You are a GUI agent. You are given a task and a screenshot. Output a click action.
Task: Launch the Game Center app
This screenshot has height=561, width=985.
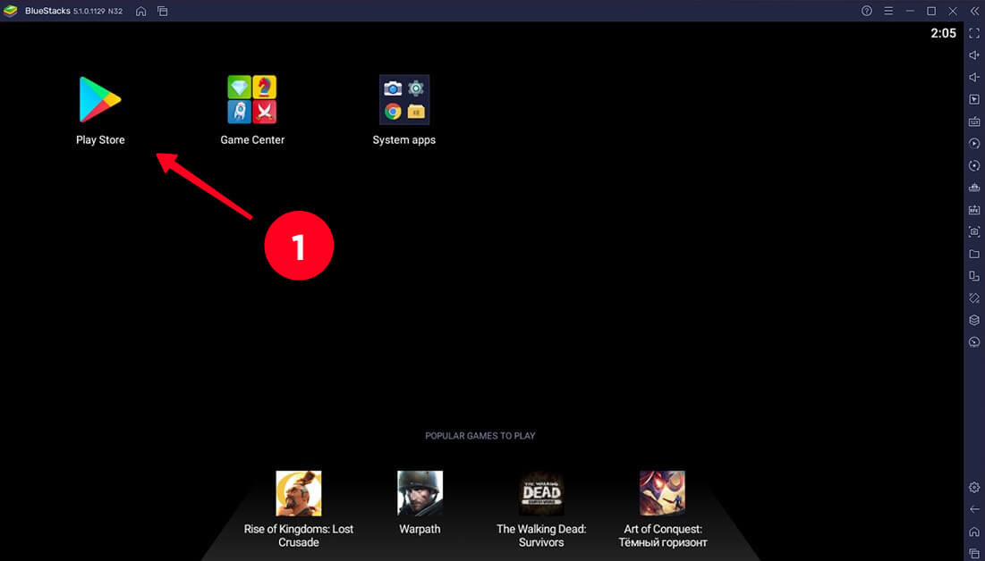point(252,99)
